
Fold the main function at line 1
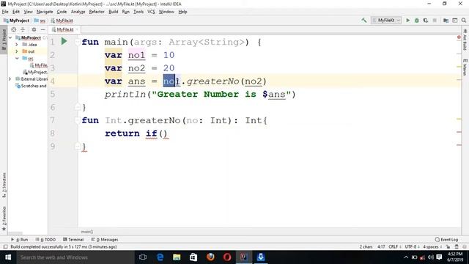click(x=77, y=42)
